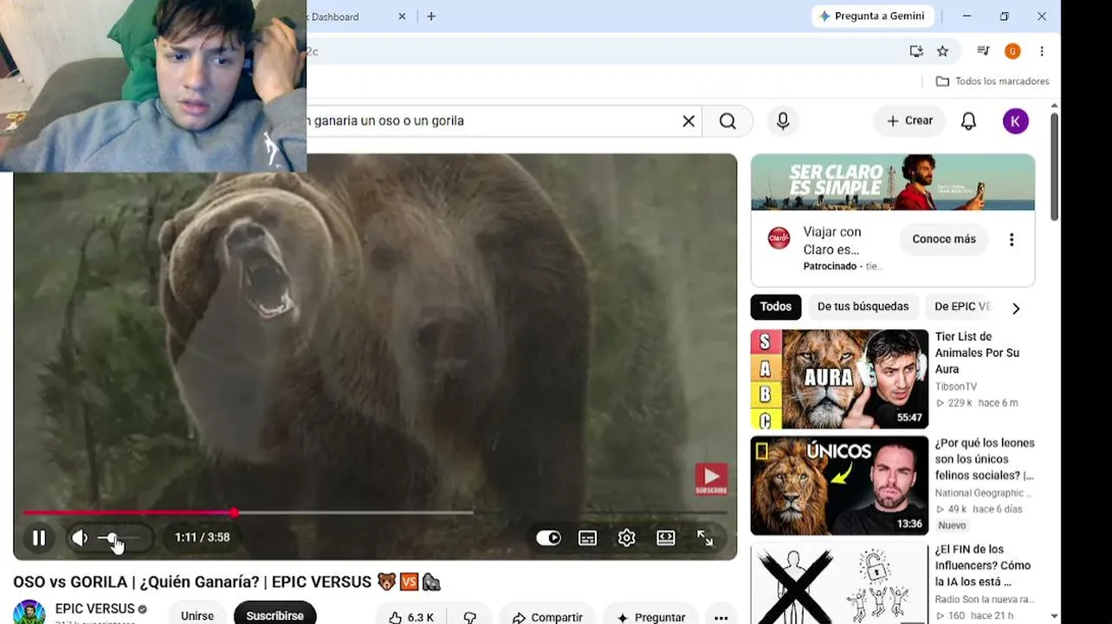The height and width of the screenshot is (624, 1112).
Task: Bookmark this page with the star
Action: 943,51
